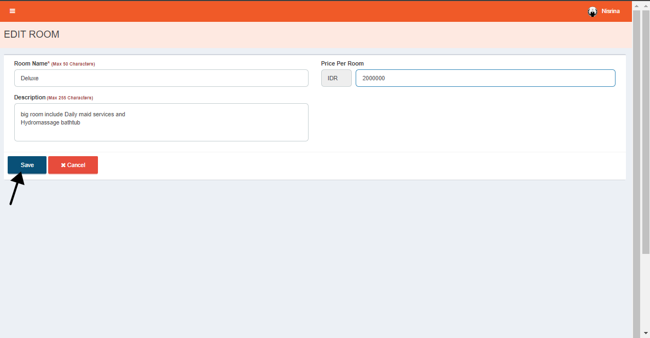Click the Price Per Room label
Image resolution: width=650 pixels, height=338 pixels.
coord(342,64)
